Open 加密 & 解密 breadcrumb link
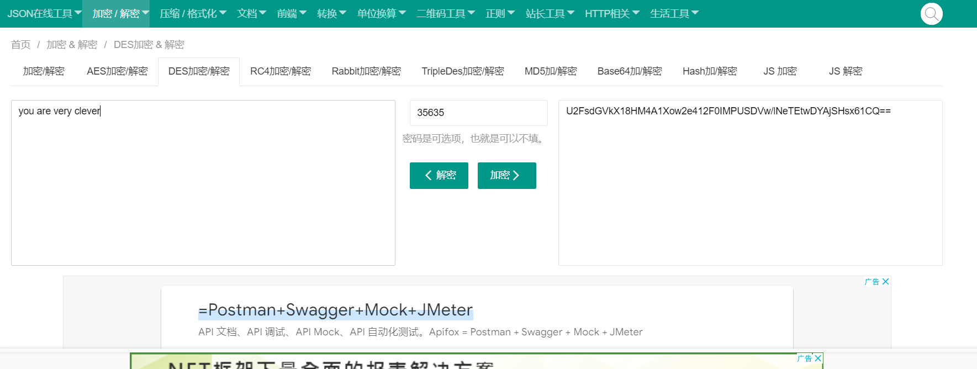Viewport: 977px width, 369px height. coord(72,45)
